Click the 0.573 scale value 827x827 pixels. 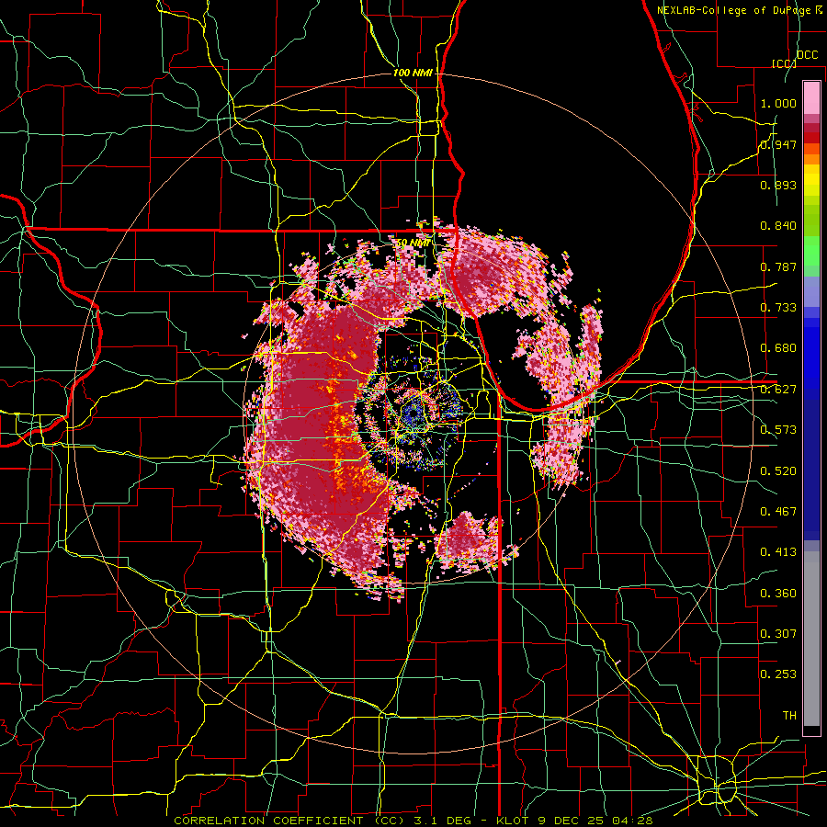click(x=778, y=430)
